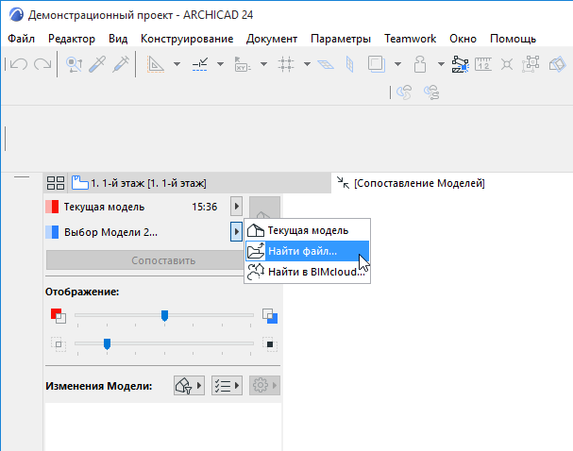Click the upper display color balance slider handle
The height and width of the screenshot is (451, 573).
[164, 316]
